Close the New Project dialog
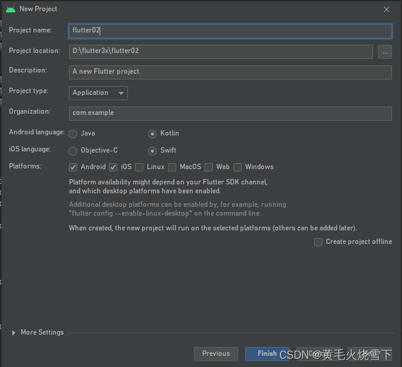Viewport: 402px width, 367px height. (386, 9)
